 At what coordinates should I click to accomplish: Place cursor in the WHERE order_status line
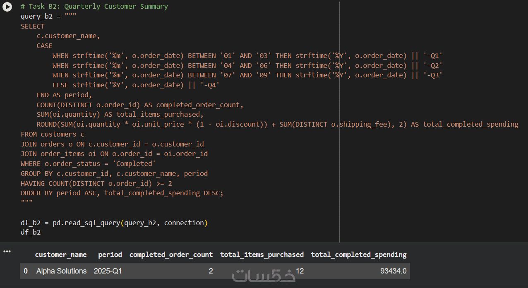[88, 164]
